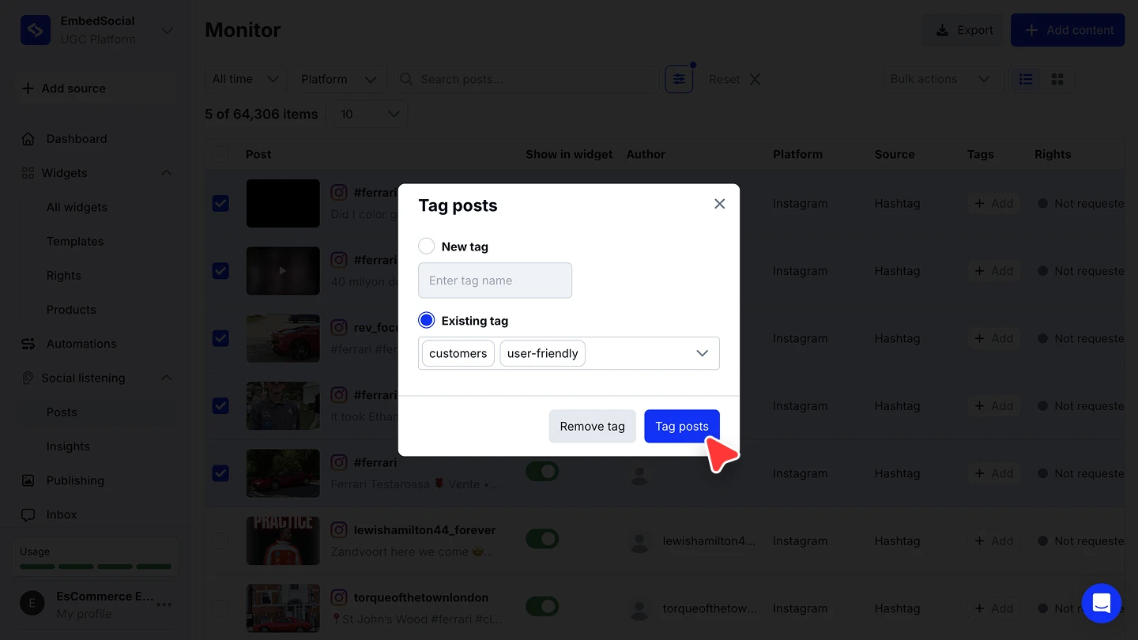Image resolution: width=1138 pixels, height=640 pixels.
Task: Open the Platform filter dropdown
Action: 340,79
